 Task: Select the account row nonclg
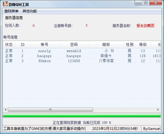[x=82, y=51]
